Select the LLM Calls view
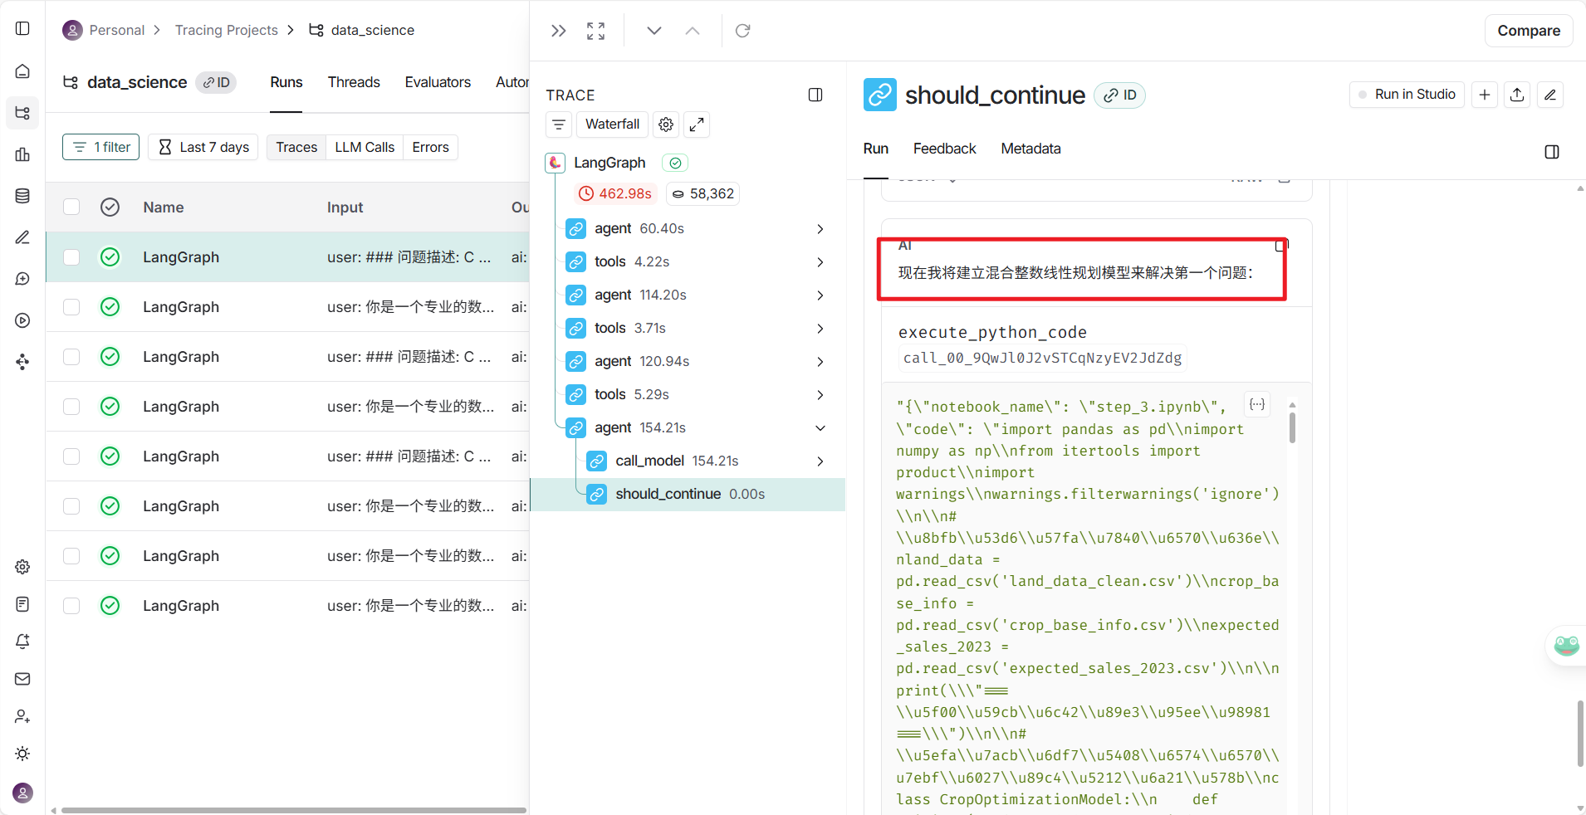The image size is (1586, 815). click(x=365, y=147)
